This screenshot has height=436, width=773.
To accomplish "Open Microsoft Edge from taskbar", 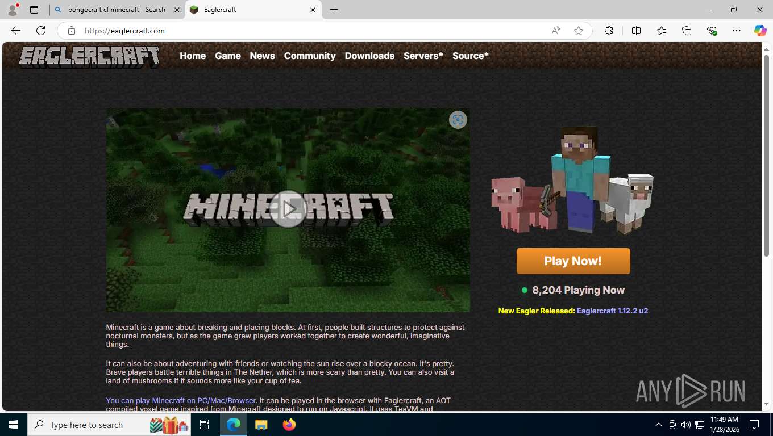I will pos(234,425).
